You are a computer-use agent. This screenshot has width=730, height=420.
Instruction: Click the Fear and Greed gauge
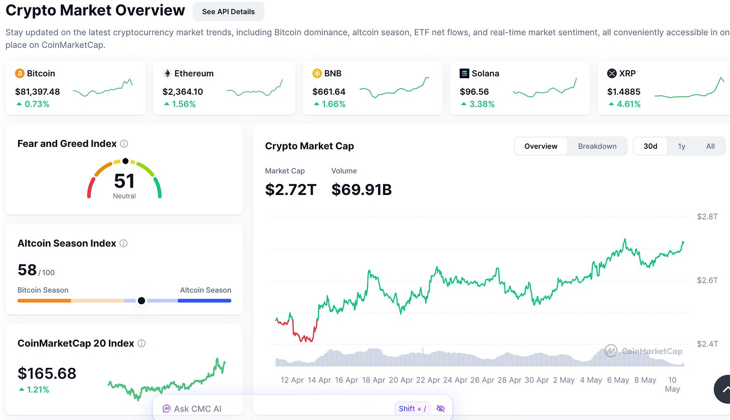coord(124,179)
